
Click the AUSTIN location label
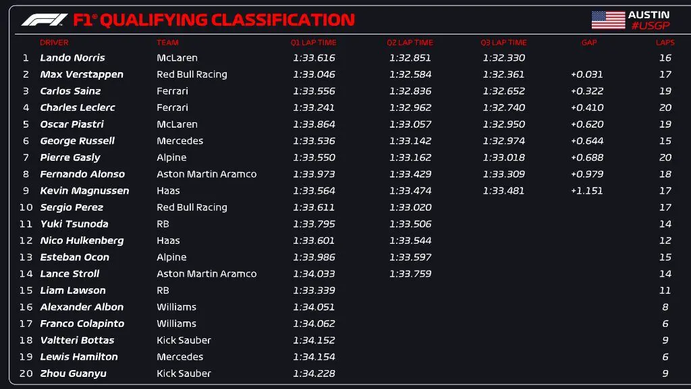click(648, 14)
